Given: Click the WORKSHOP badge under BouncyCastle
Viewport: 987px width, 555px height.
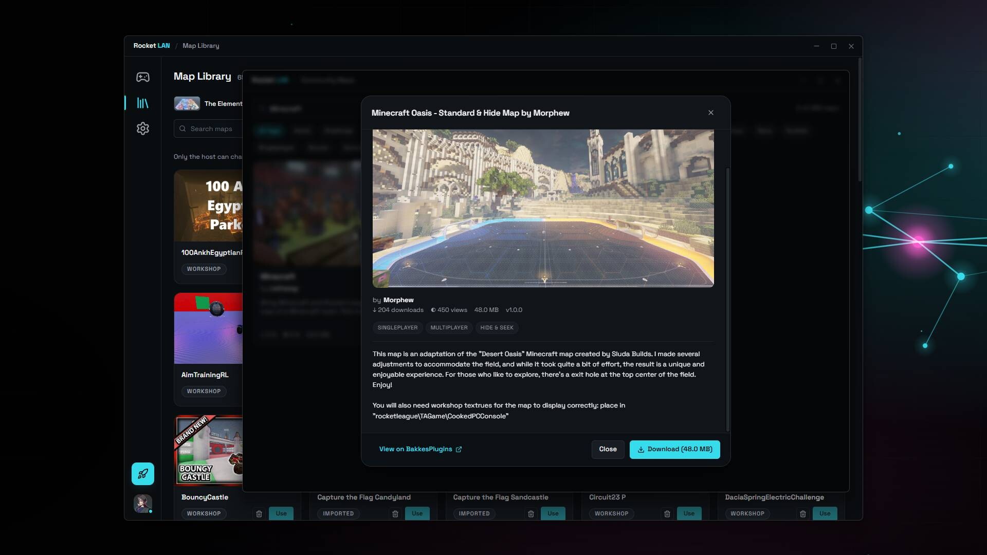Looking at the screenshot, I should (204, 514).
